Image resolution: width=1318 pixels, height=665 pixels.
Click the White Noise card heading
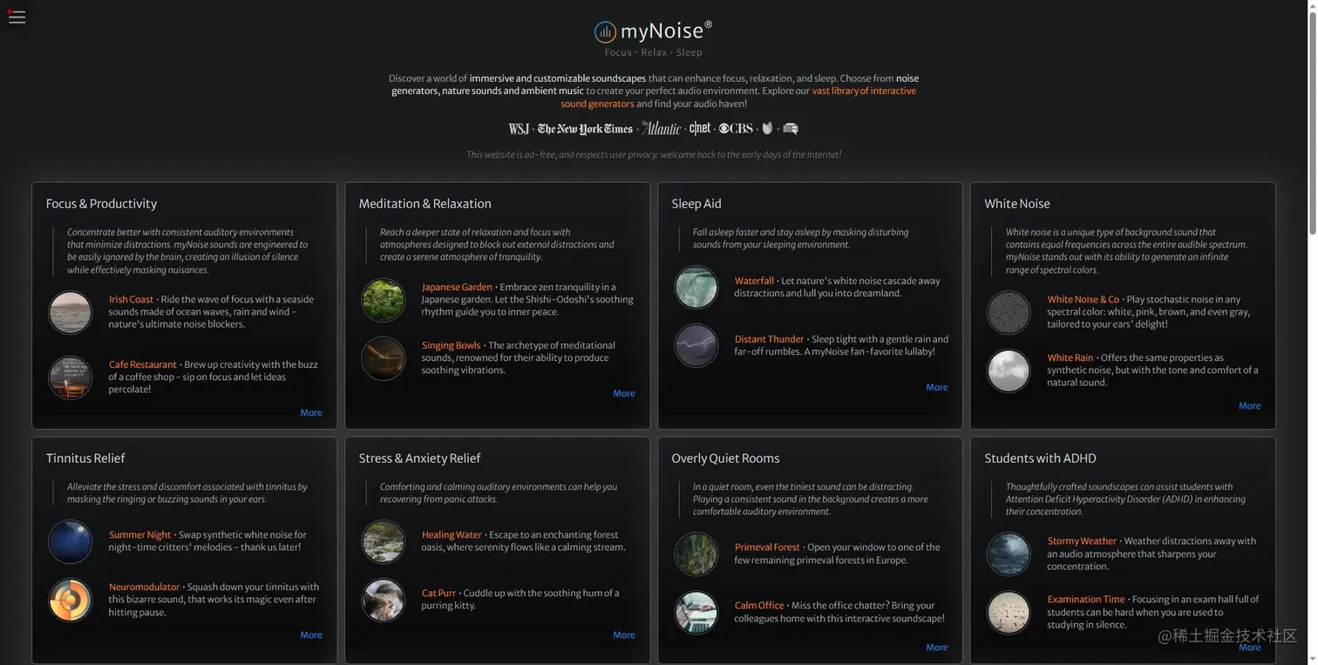(1017, 203)
